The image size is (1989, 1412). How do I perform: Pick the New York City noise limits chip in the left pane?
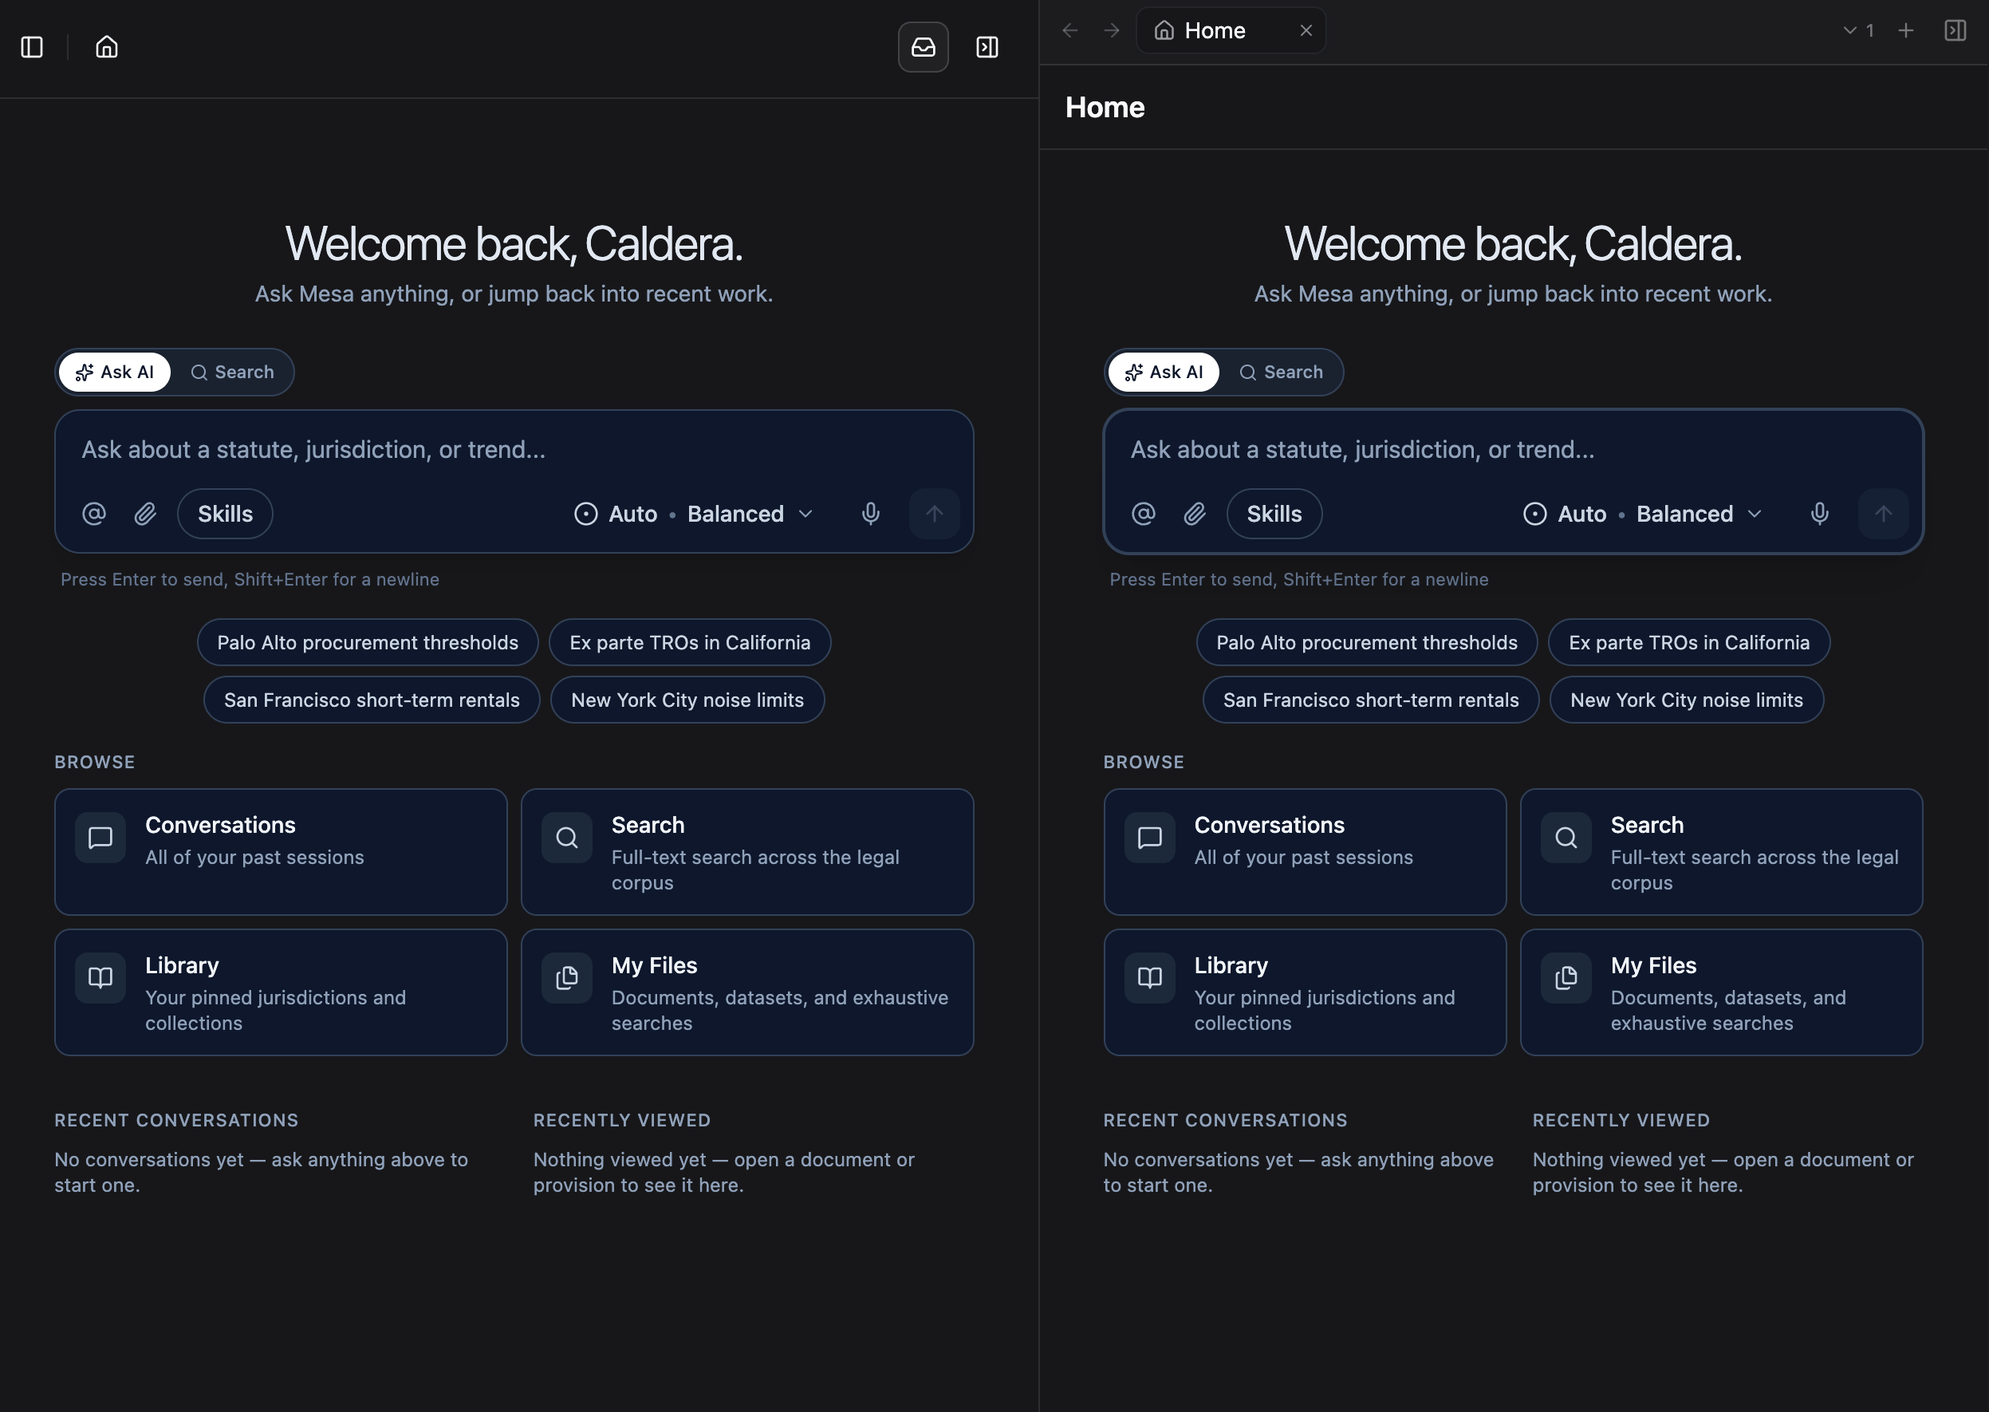[x=687, y=700]
